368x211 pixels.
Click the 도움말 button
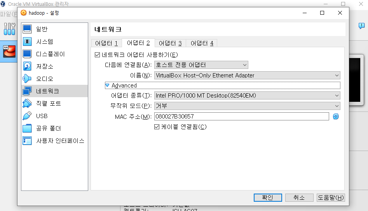click(x=331, y=197)
